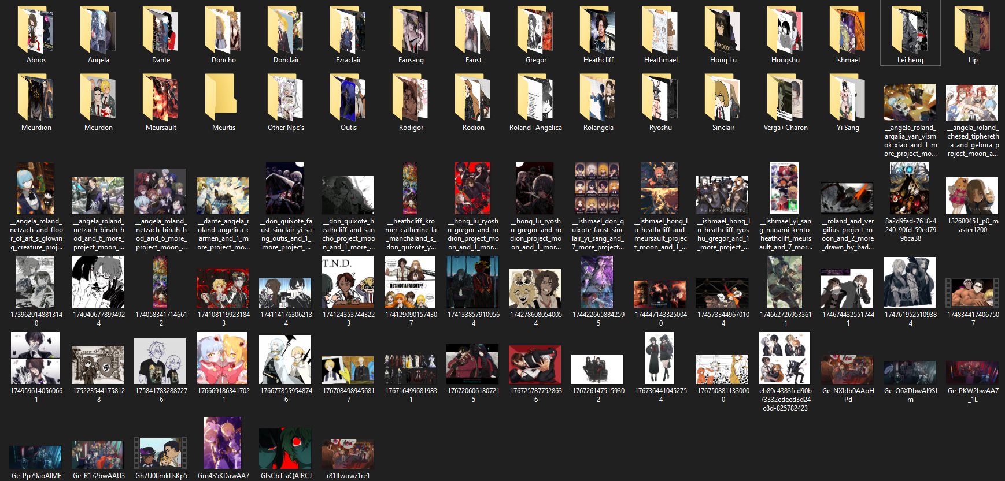
Task: Select the Ryoshu folder
Action: pyautogui.click(x=660, y=98)
